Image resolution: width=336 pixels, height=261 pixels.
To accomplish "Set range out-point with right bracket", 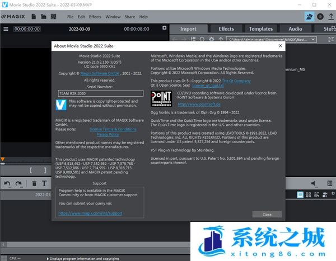I will (x=45, y=170).
